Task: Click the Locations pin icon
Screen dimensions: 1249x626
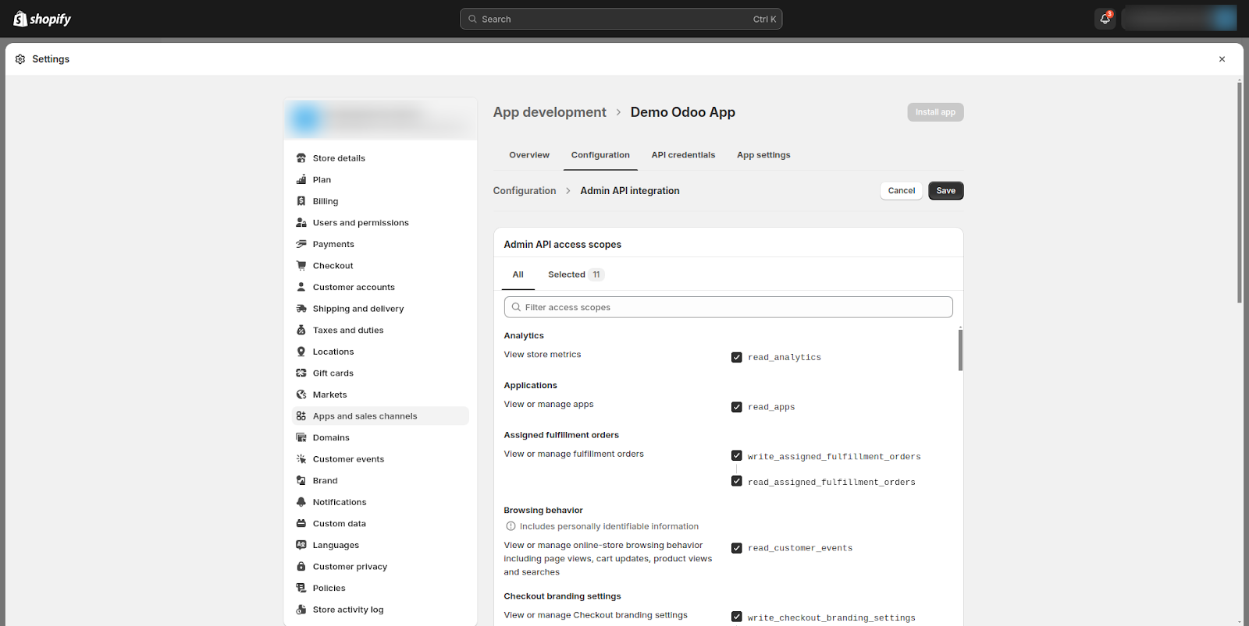Action: (301, 352)
